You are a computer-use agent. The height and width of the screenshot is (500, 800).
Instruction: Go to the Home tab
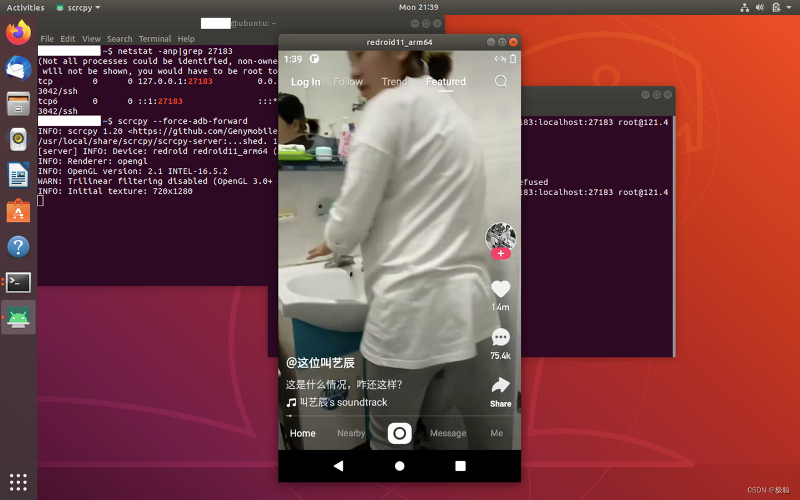302,433
